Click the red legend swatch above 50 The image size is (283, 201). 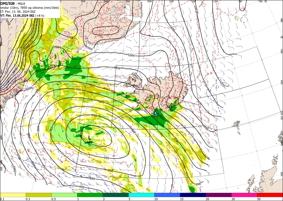click(270, 195)
